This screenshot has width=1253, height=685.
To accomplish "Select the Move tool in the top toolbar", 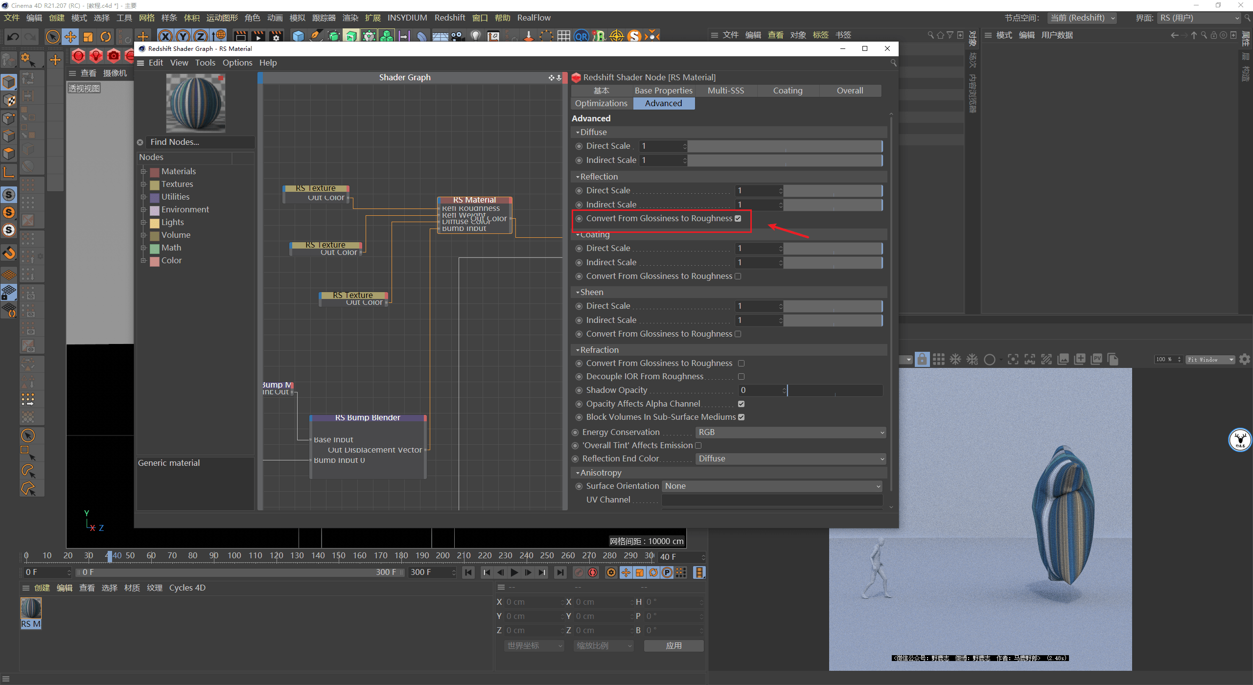I will pyautogui.click(x=70, y=37).
